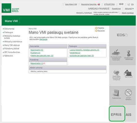Open Apklausos in the left menu

tap(9, 56)
